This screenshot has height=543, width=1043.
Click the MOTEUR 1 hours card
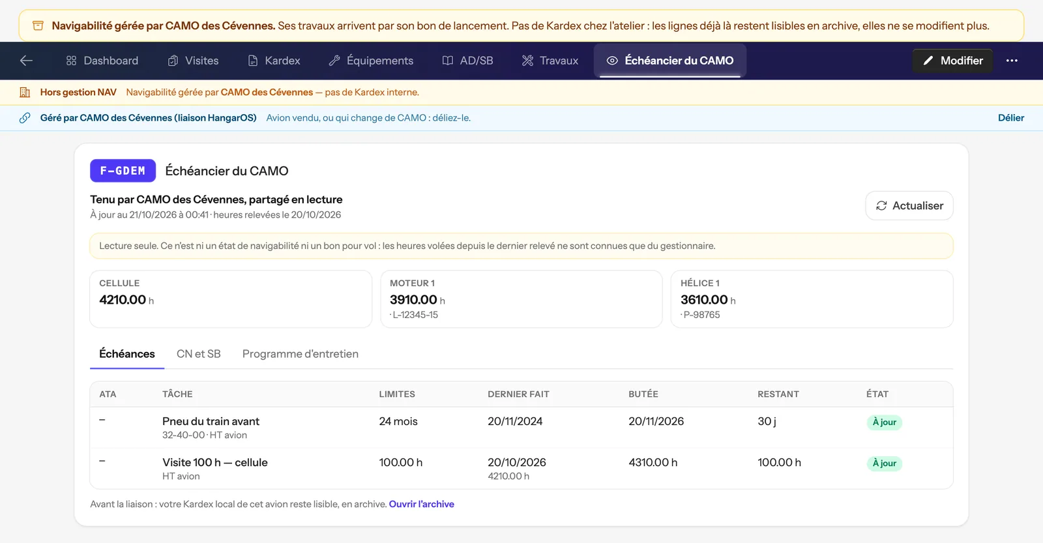[x=521, y=299]
